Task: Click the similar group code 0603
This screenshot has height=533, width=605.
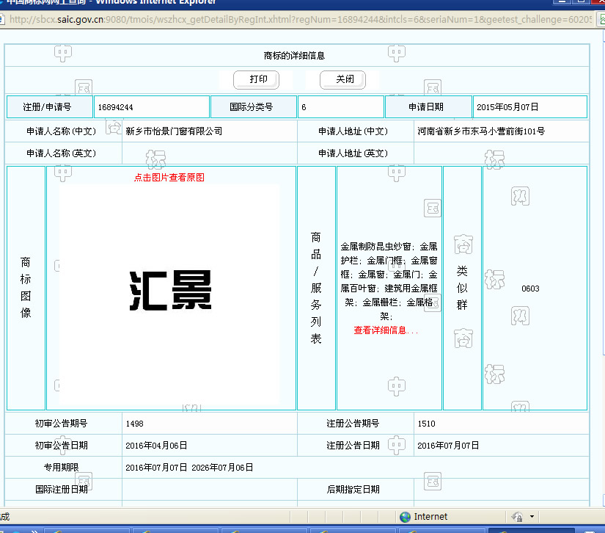Action: [530, 289]
